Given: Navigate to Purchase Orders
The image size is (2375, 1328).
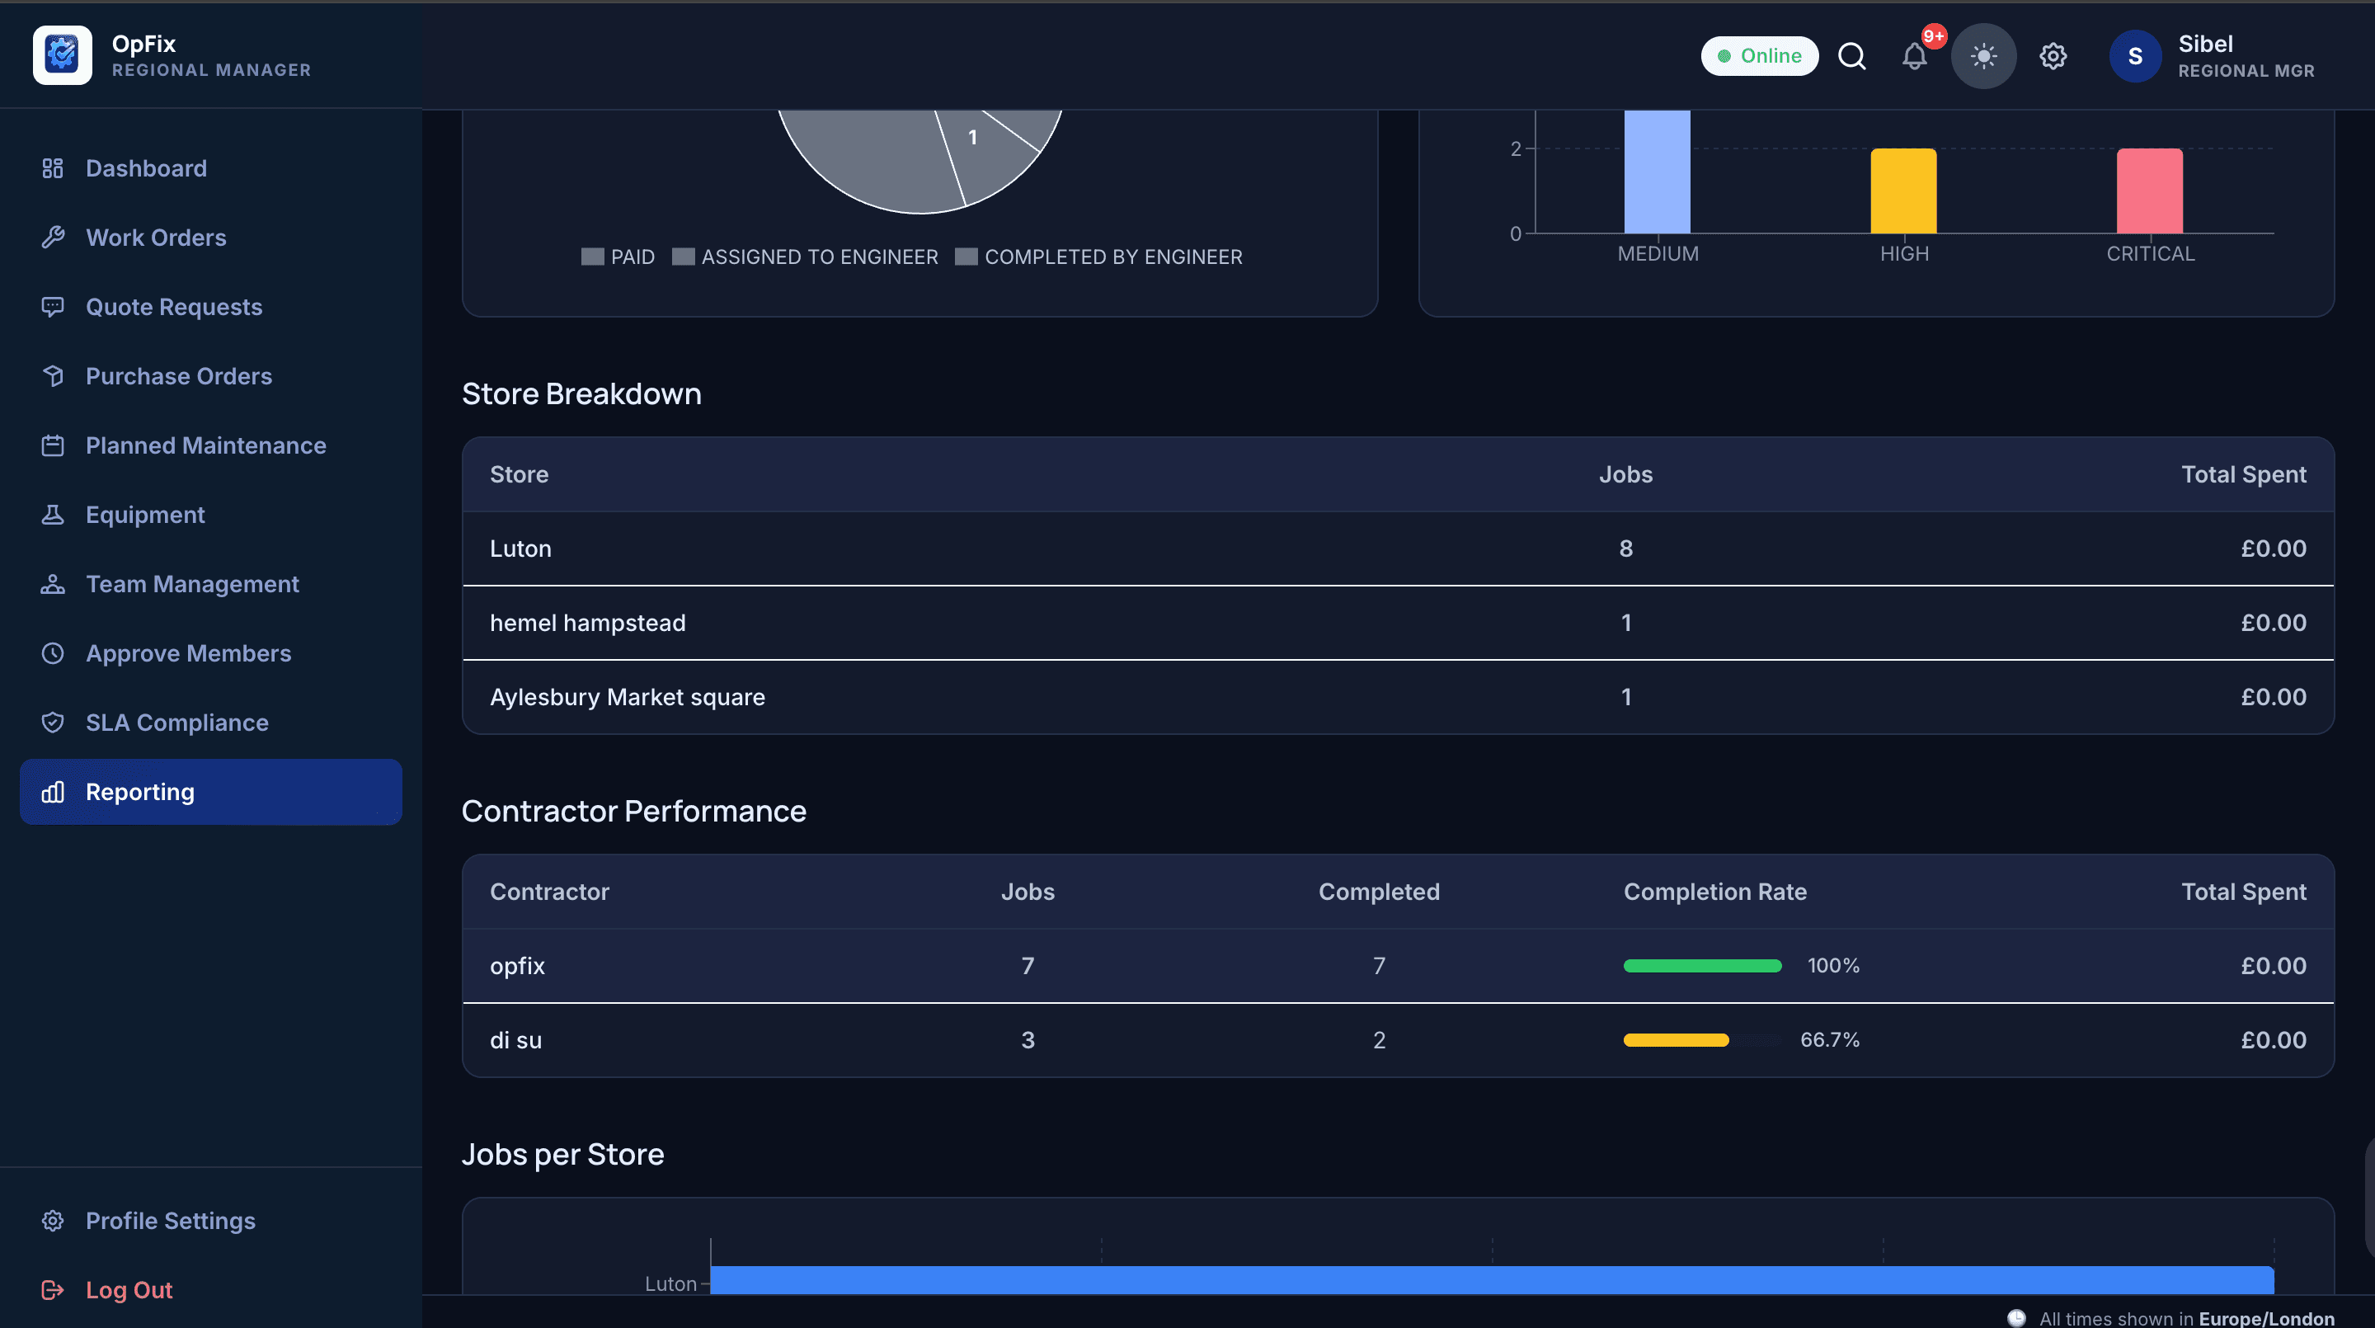Looking at the screenshot, I should coord(210,376).
